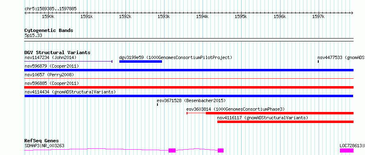This screenshot has width=365, height=155.
Task: Select the esv3603814 (1000GenomesConsortiumPhase3) label
Action: 235,109
